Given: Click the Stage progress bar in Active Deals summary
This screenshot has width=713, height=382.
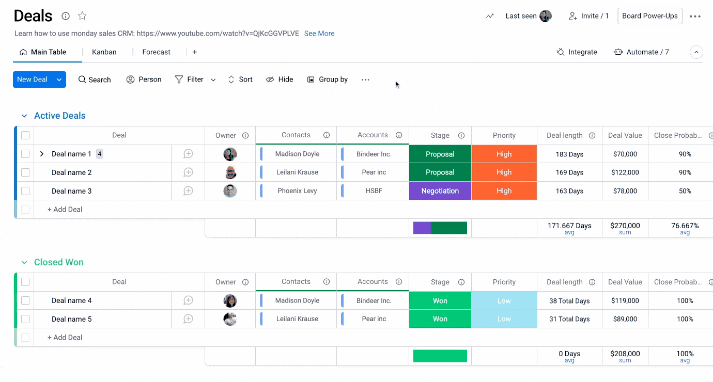Looking at the screenshot, I should click(440, 227).
